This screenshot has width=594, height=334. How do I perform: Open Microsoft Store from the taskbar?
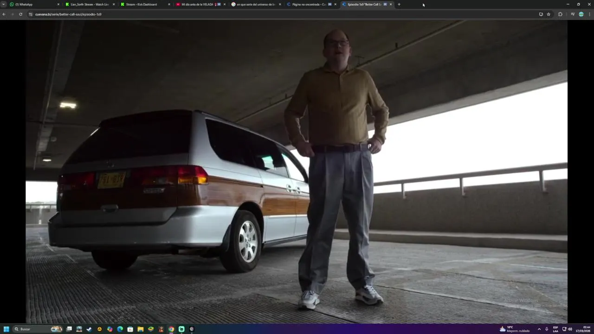pos(130,329)
